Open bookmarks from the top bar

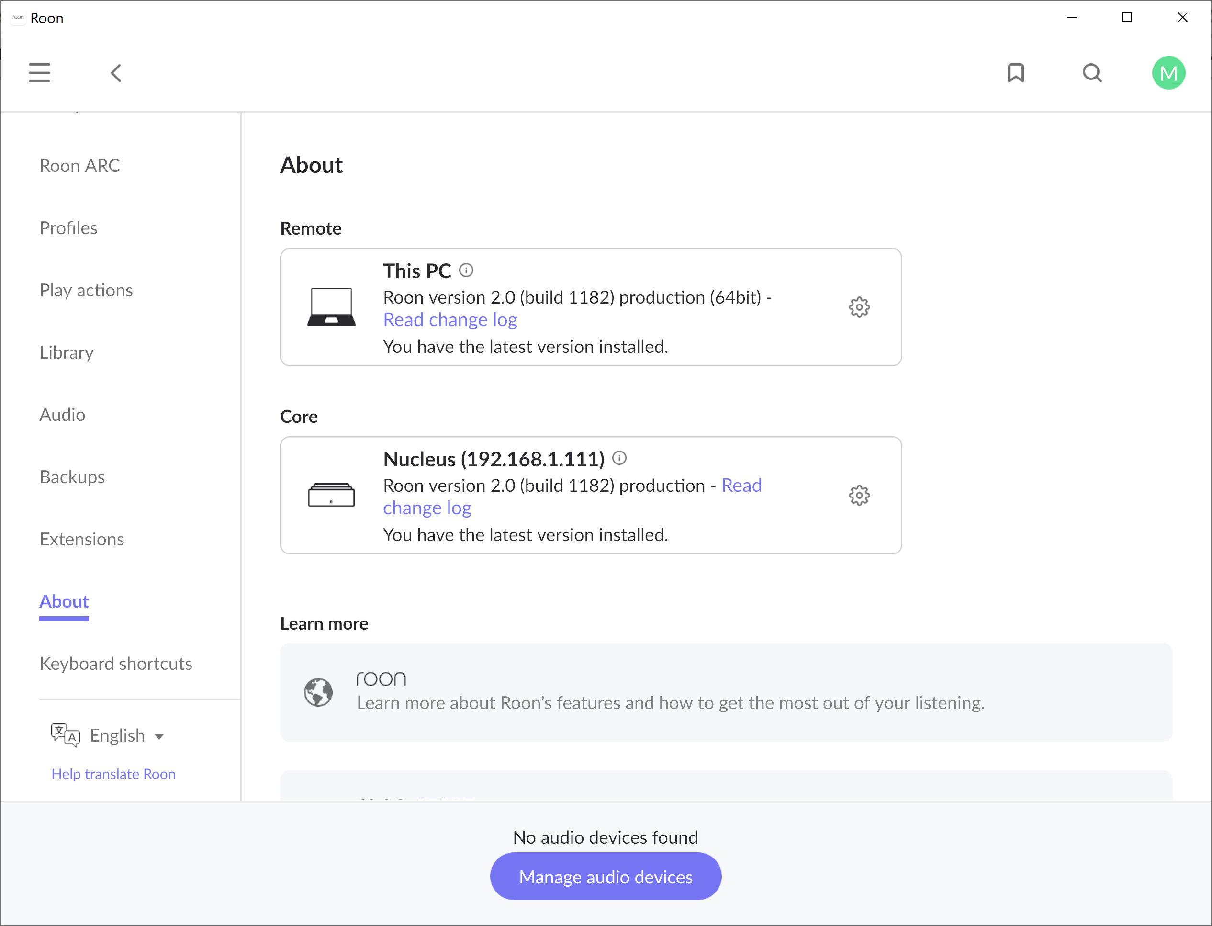click(x=1016, y=73)
